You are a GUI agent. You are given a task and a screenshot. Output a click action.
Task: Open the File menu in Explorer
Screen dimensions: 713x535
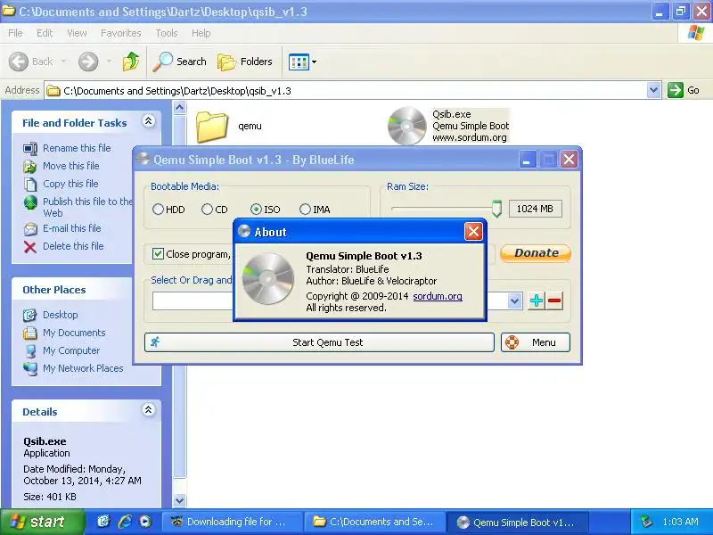coord(15,33)
